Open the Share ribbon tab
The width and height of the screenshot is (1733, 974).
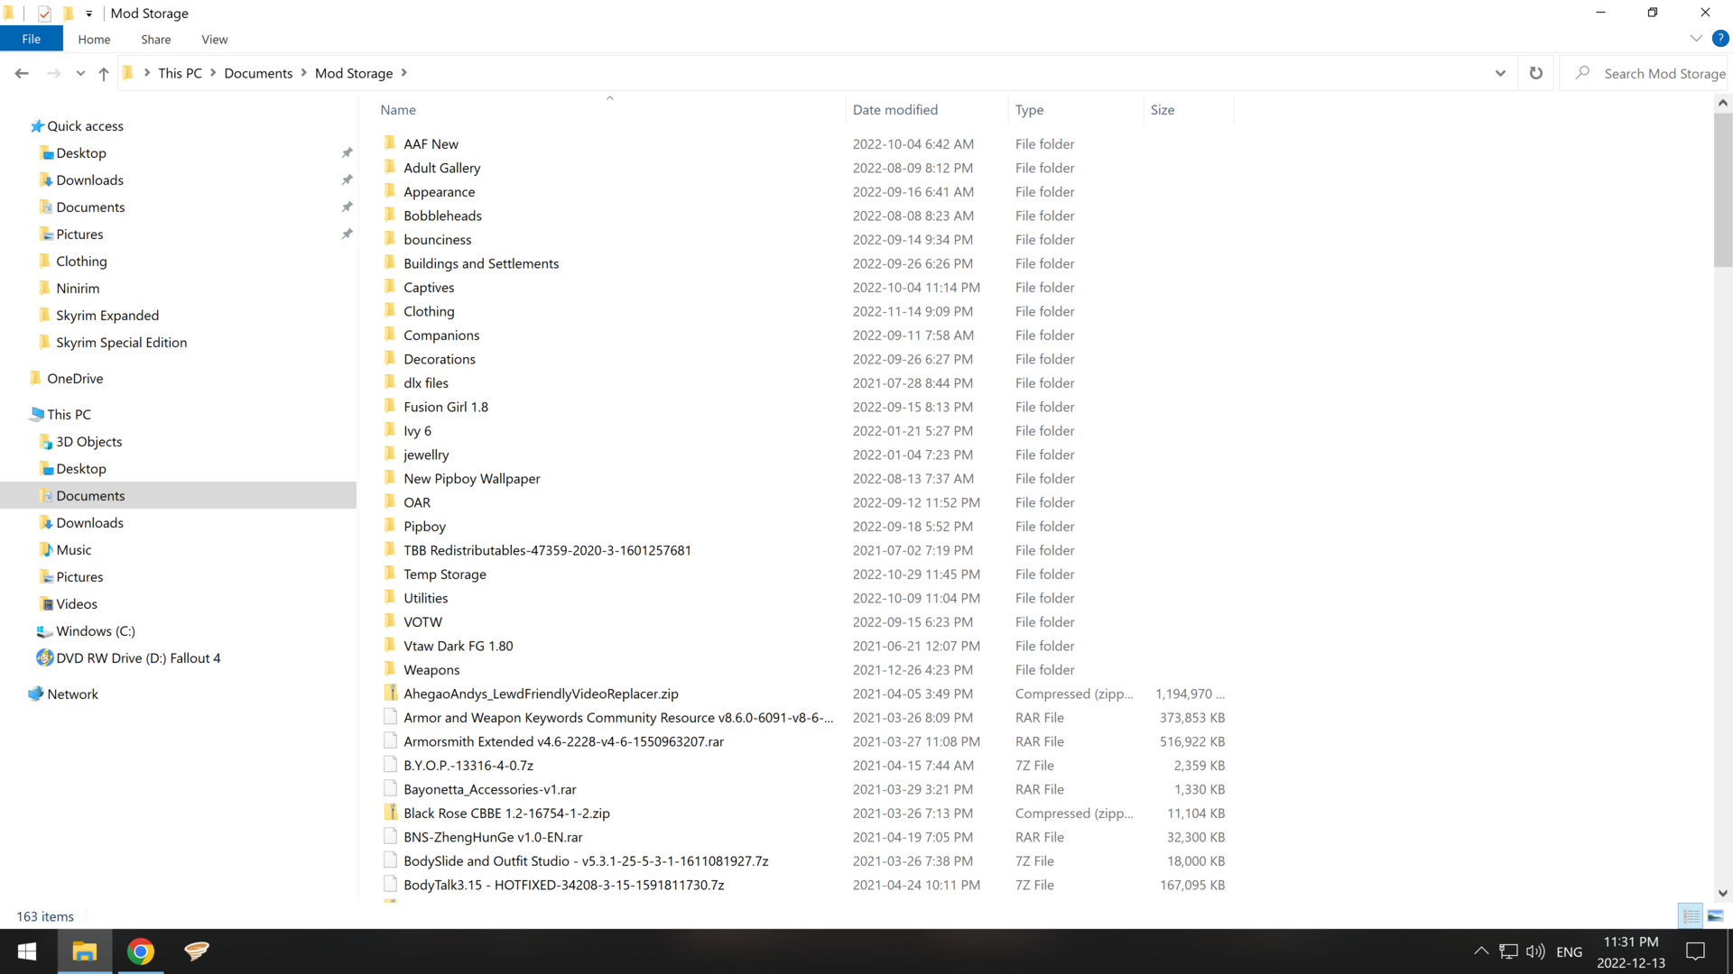155,39
